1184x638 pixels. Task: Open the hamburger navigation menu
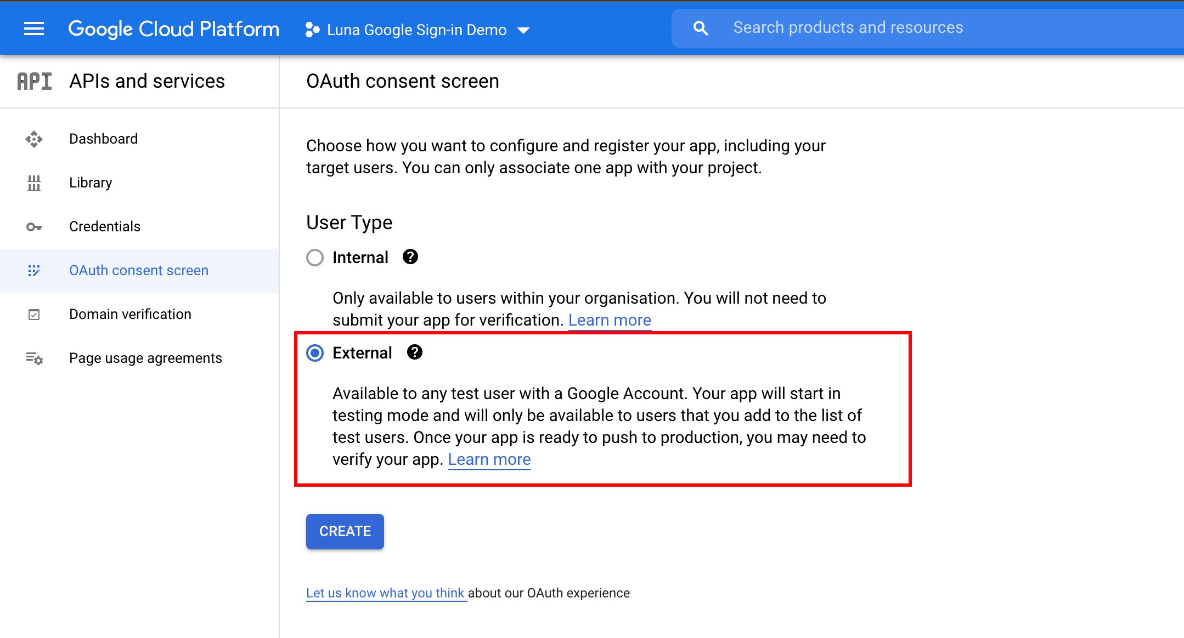pos(34,29)
